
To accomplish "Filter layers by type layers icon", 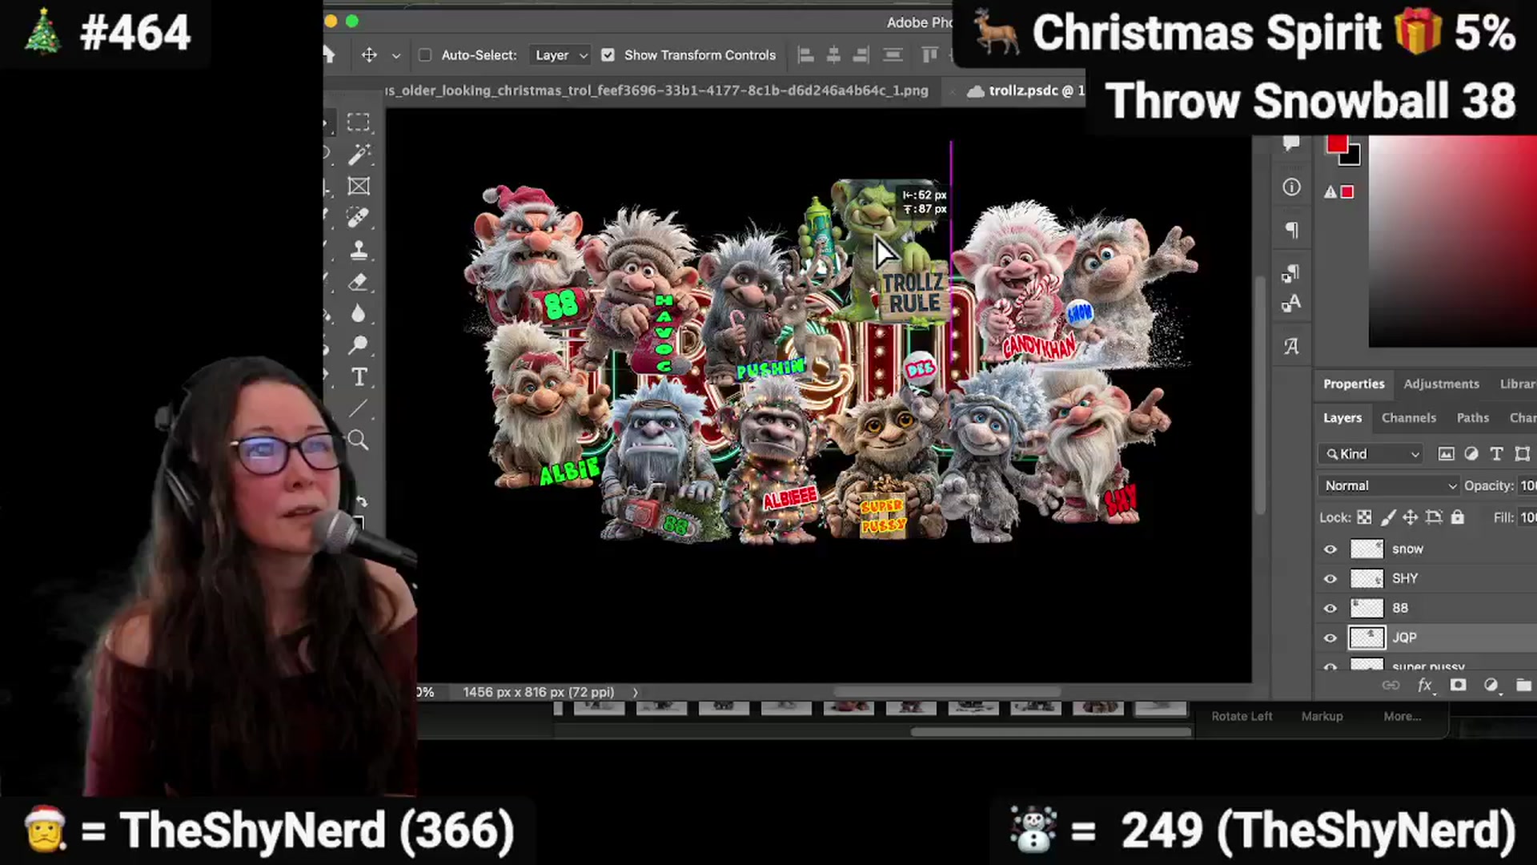I will coord(1496,454).
